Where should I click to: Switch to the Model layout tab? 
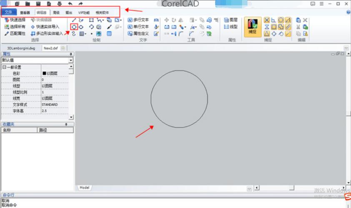[x=84, y=188]
